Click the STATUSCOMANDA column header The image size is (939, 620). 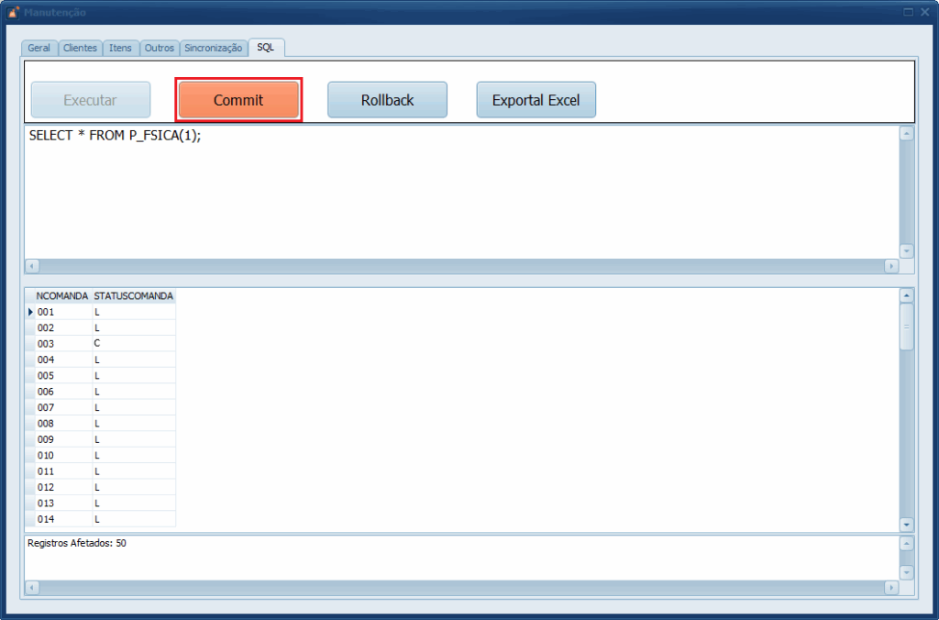point(133,296)
